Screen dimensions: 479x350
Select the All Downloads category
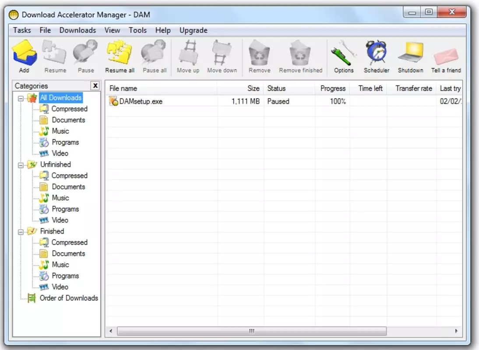(x=61, y=98)
